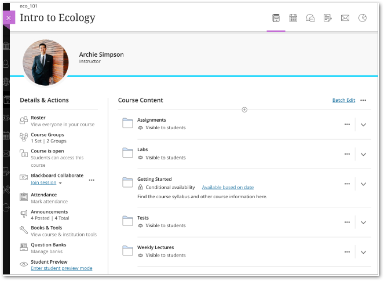This screenshot has height=281, width=384.
Task: Open the Assignments folder title
Action: [151, 120]
